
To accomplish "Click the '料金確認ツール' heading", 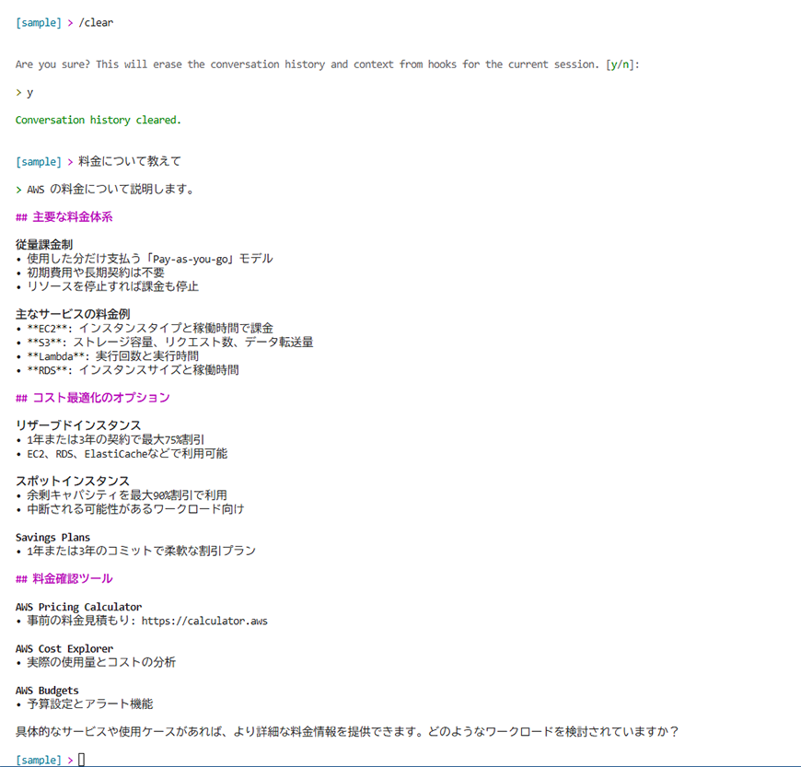I will 72,578.
